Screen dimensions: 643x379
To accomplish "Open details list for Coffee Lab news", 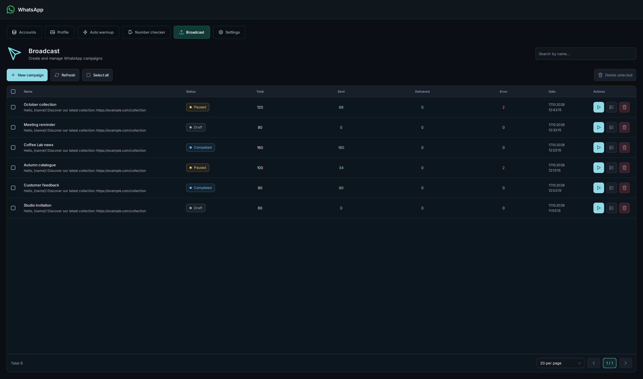I will pos(611,148).
